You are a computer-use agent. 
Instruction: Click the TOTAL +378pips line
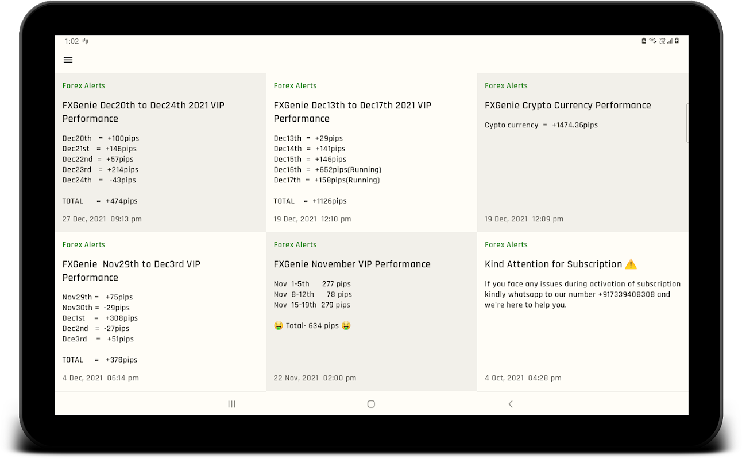(x=101, y=360)
